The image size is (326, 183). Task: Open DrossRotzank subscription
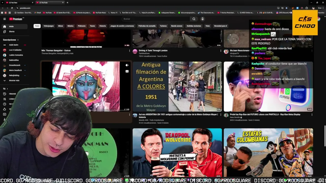[14, 65]
